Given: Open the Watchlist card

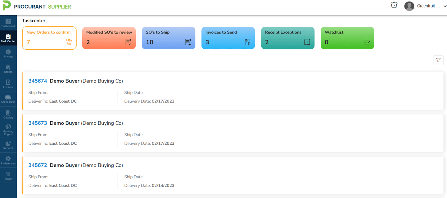Looking at the screenshot, I should point(347,38).
